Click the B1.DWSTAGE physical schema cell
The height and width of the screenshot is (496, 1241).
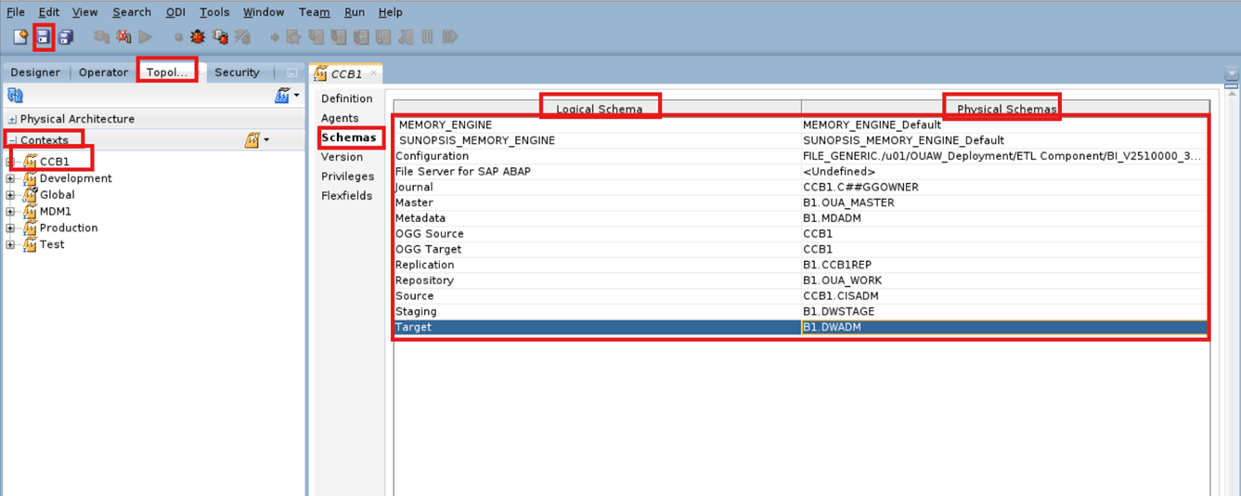pyautogui.click(x=1004, y=311)
